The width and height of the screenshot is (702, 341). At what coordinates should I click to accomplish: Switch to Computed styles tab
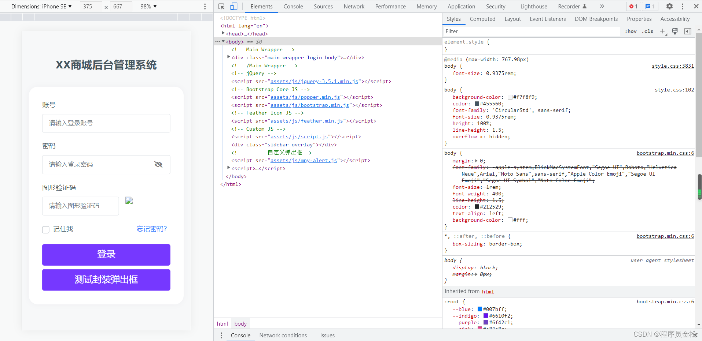pyautogui.click(x=482, y=19)
